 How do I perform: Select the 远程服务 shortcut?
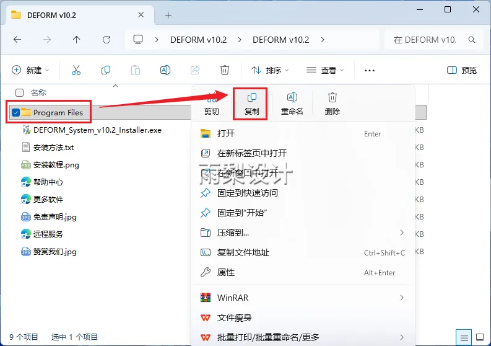48,234
